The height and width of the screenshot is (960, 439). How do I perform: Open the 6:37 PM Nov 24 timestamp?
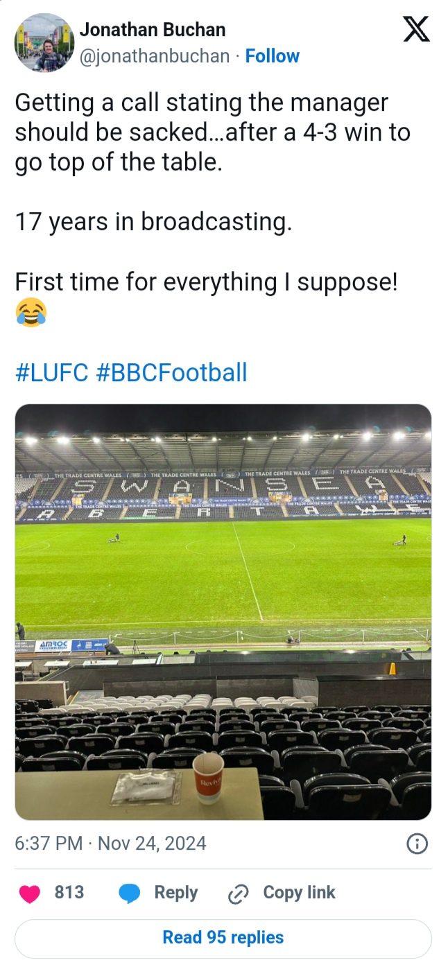(x=110, y=844)
